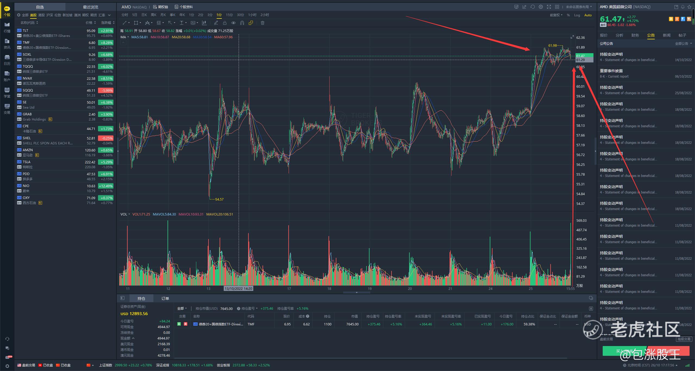Toggle the 卖 sell filter in positions row
The image size is (695, 371).
pos(186,324)
